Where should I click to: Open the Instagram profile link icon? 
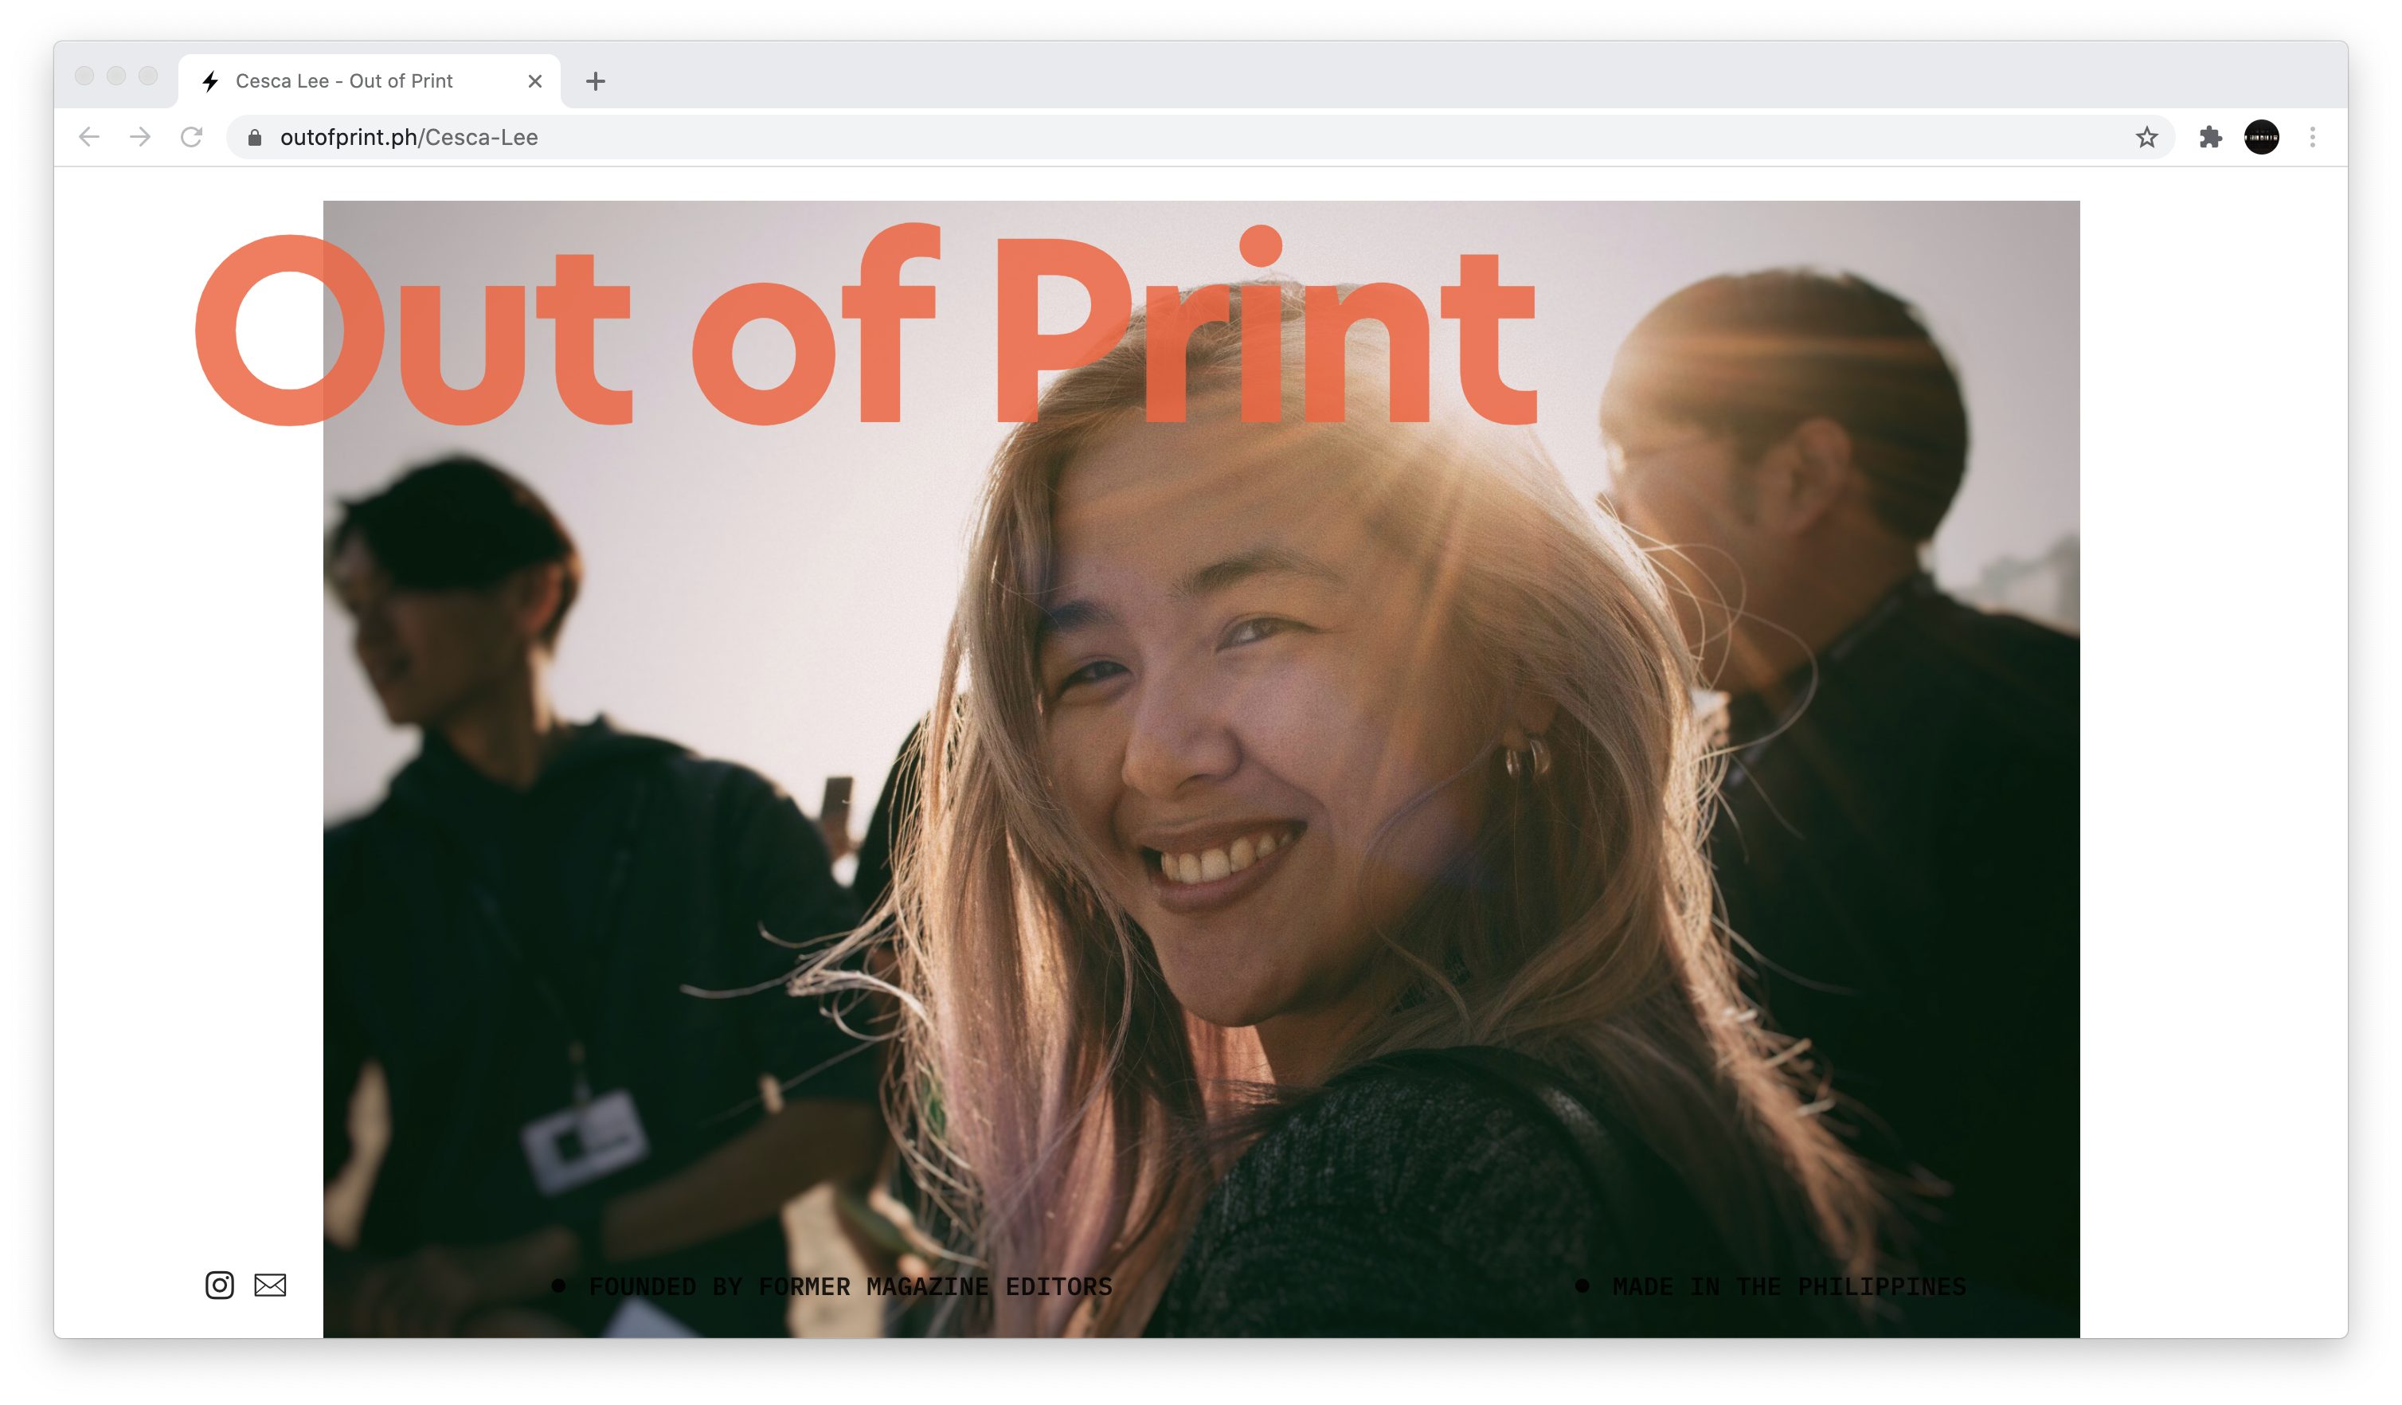219,1285
